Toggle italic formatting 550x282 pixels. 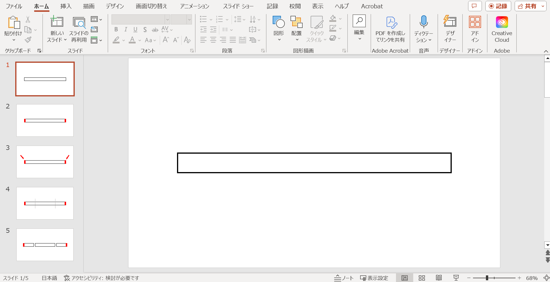point(126,29)
